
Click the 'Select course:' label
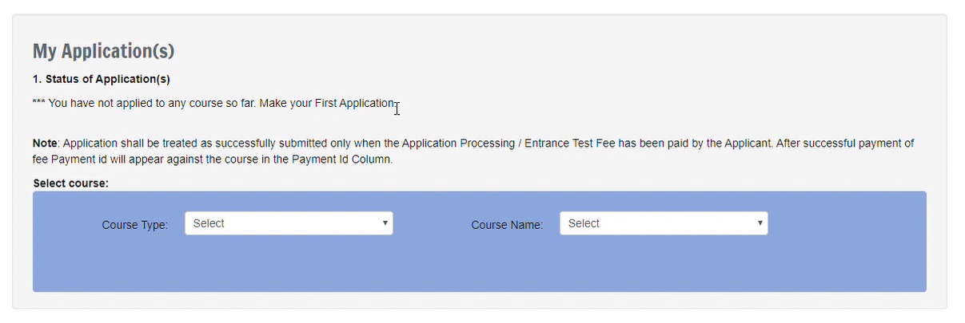click(x=70, y=183)
